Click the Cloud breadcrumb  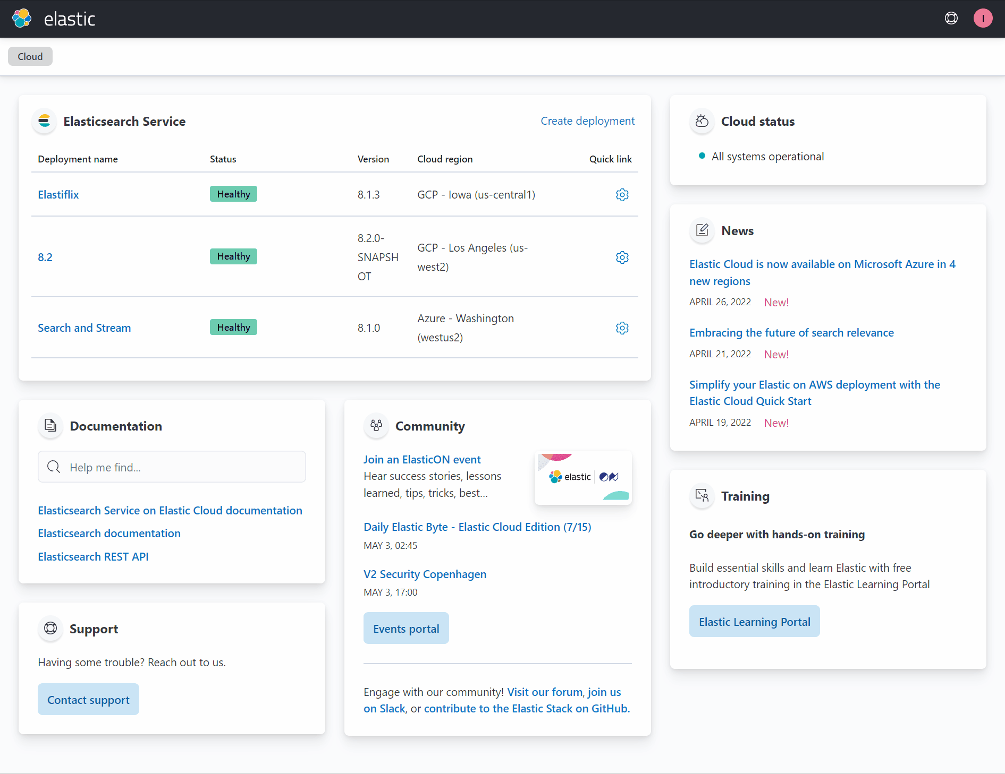30,56
